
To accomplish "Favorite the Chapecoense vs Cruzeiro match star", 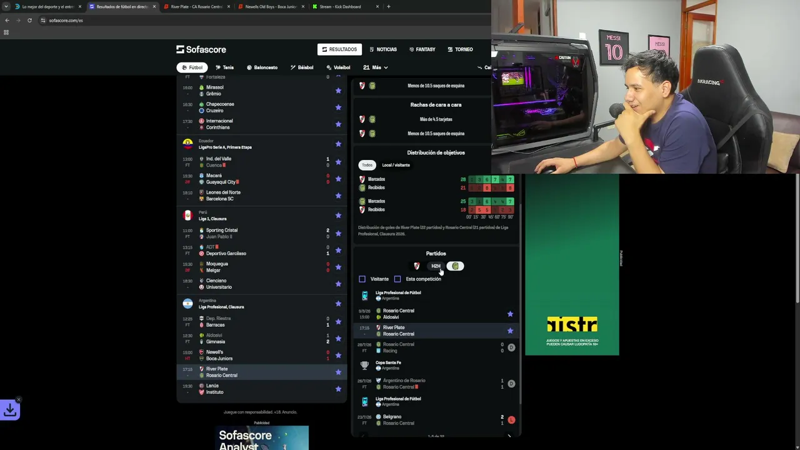I will (338, 107).
